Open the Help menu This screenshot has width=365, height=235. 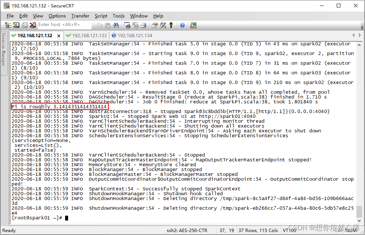[158, 16]
